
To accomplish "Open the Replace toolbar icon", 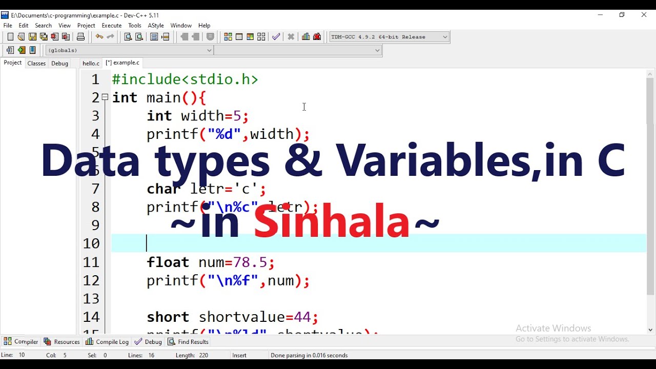I will 139,36.
